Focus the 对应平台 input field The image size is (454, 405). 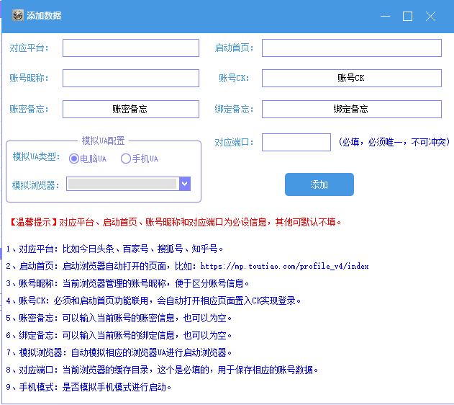(x=131, y=48)
